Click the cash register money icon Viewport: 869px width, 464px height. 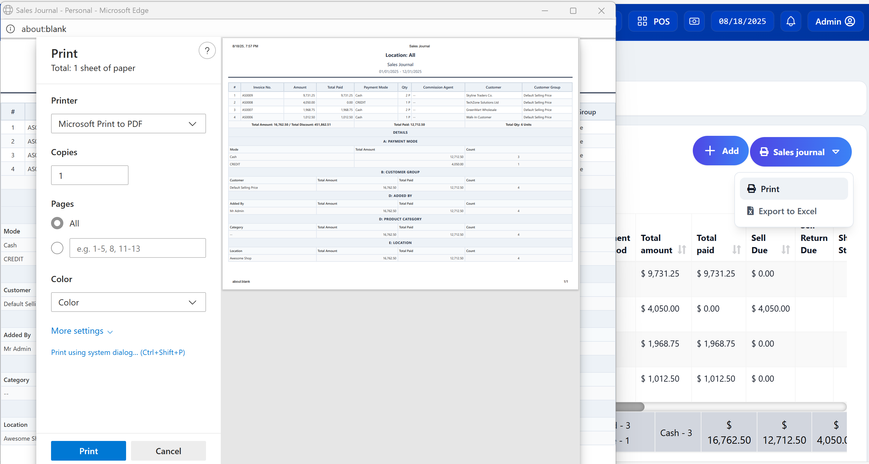pyautogui.click(x=694, y=22)
